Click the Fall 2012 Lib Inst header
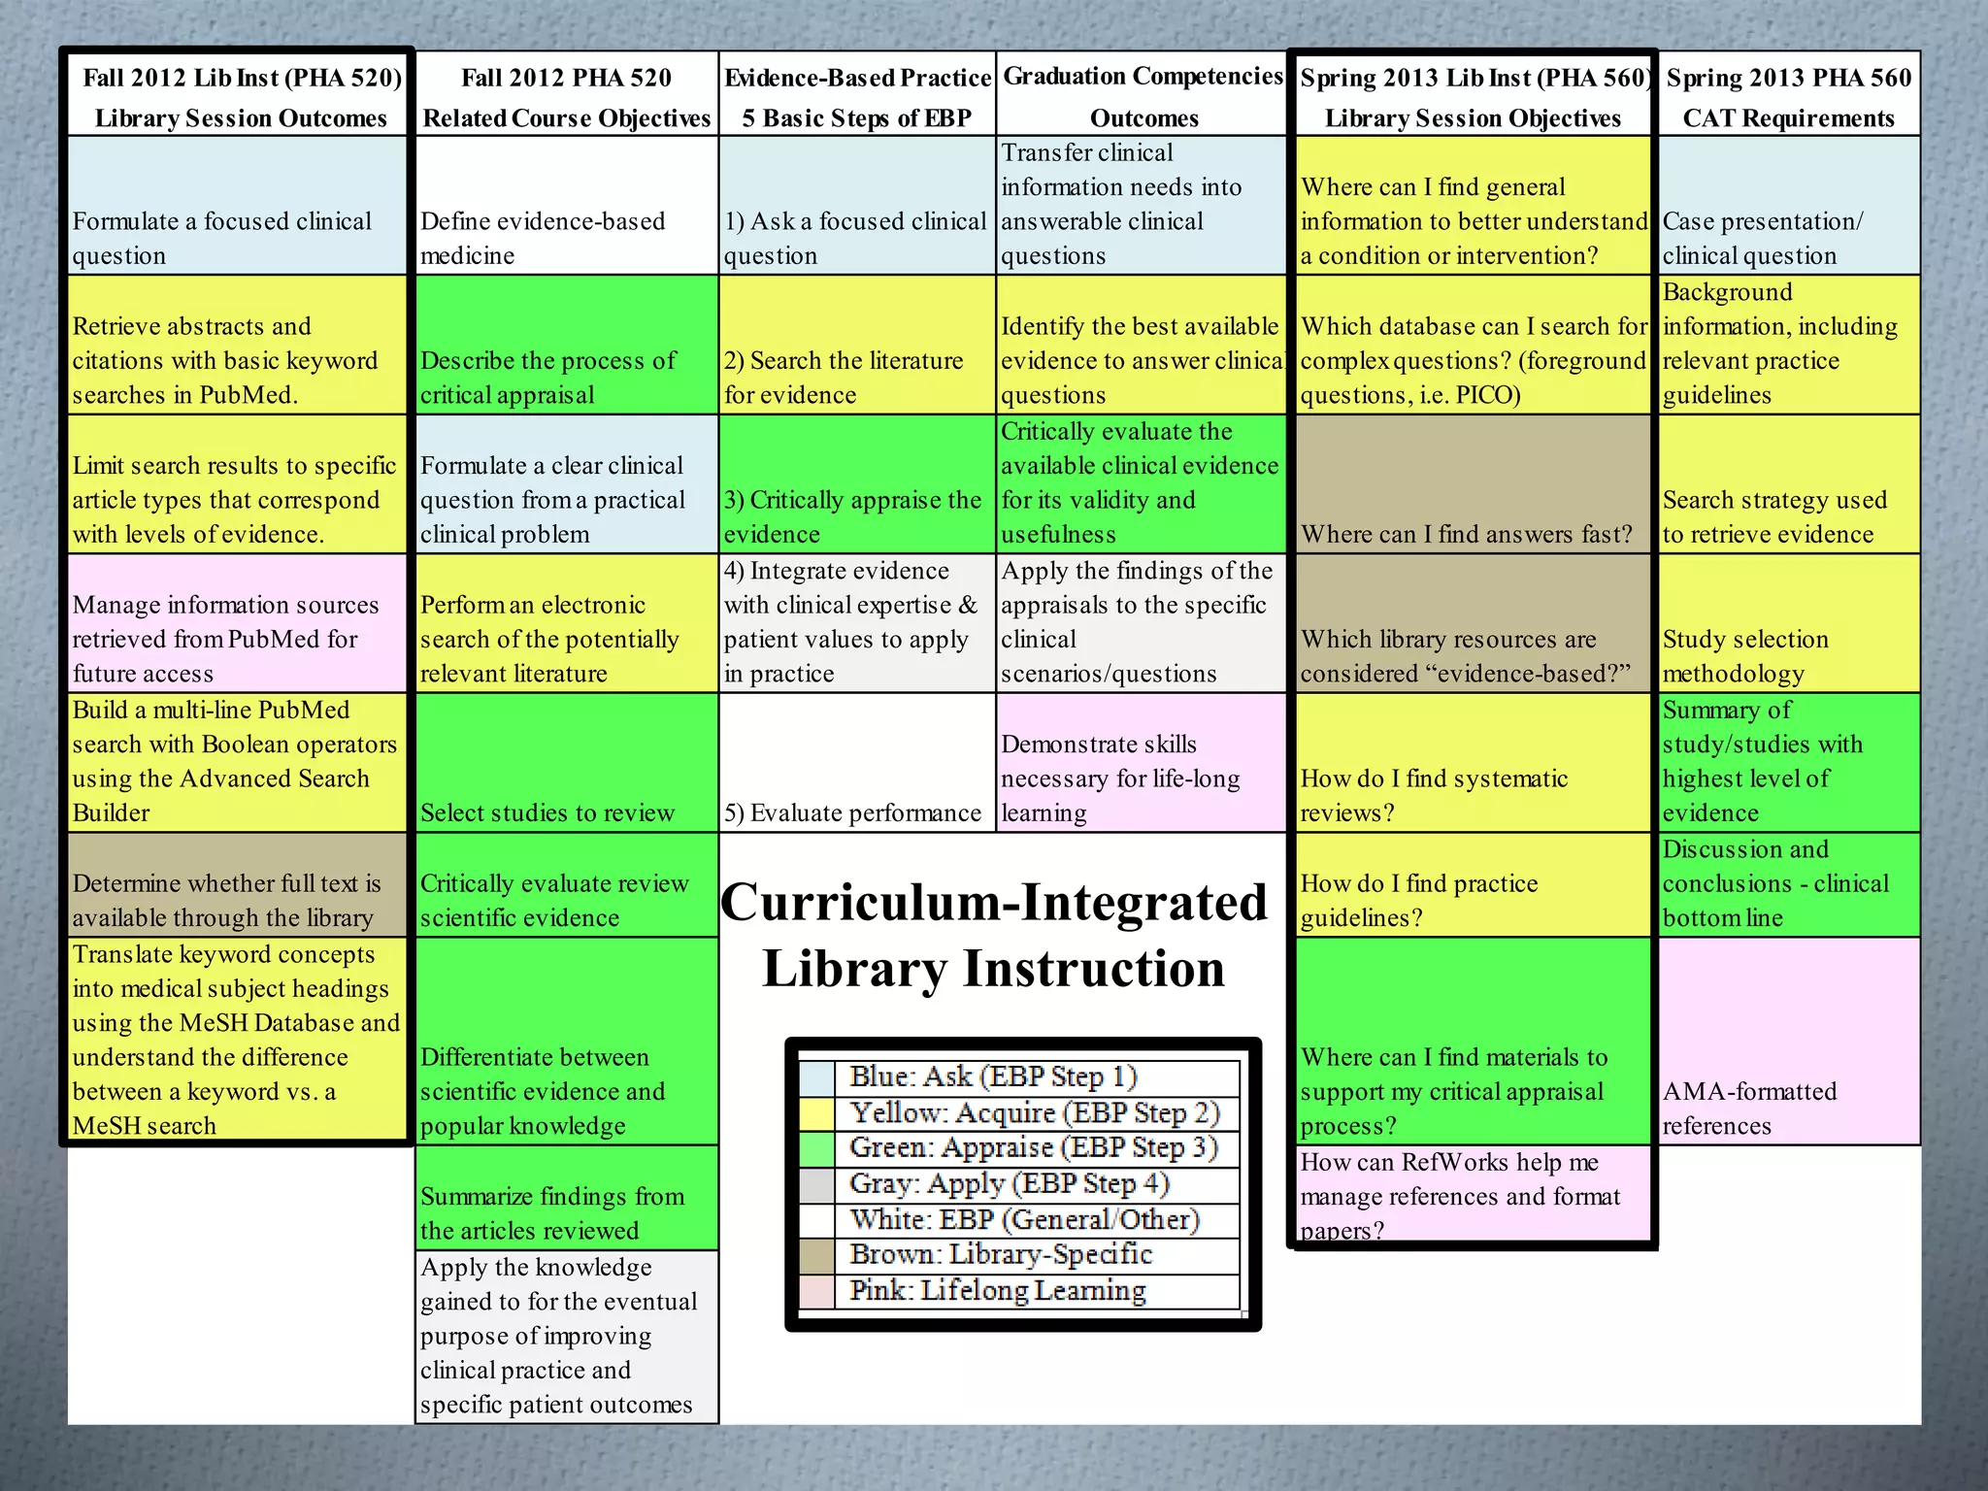The width and height of the screenshot is (1988, 1491). [x=241, y=96]
